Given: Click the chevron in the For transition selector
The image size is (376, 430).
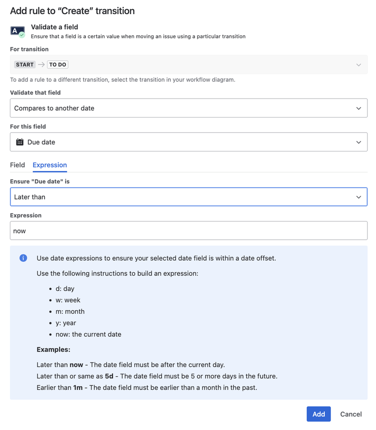Looking at the screenshot, I should (358, 65).
